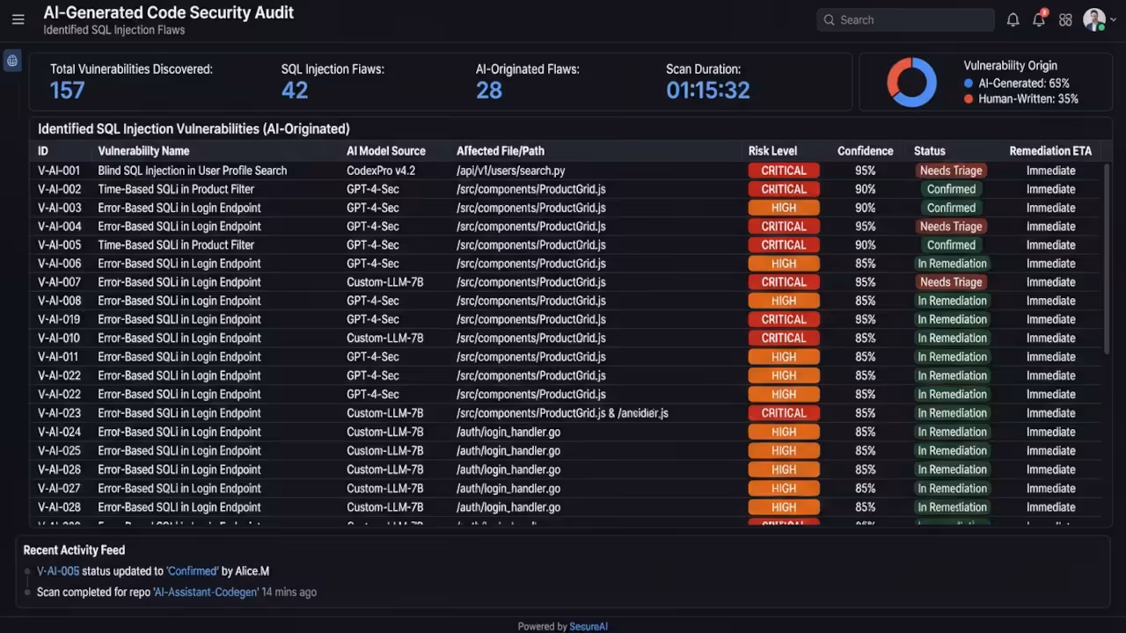1126x633 pixels.
Task: Select the V-AI-024 ID cell
Action: point(59,432)
